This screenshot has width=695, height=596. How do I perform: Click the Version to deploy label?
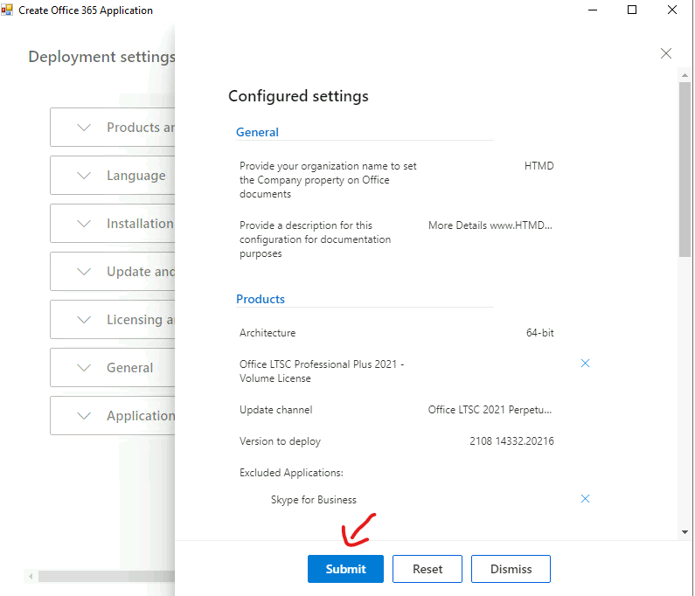280,441
